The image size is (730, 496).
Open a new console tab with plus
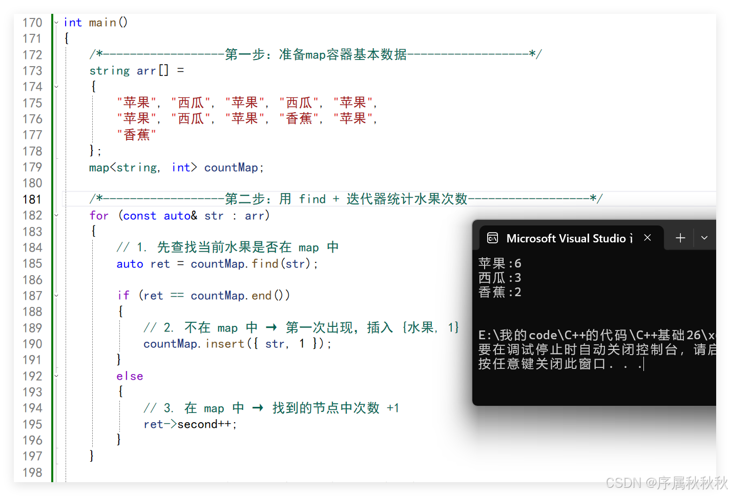tap(680, 238)
